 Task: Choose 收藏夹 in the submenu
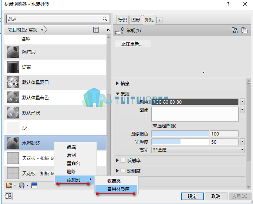coord(117,181)
